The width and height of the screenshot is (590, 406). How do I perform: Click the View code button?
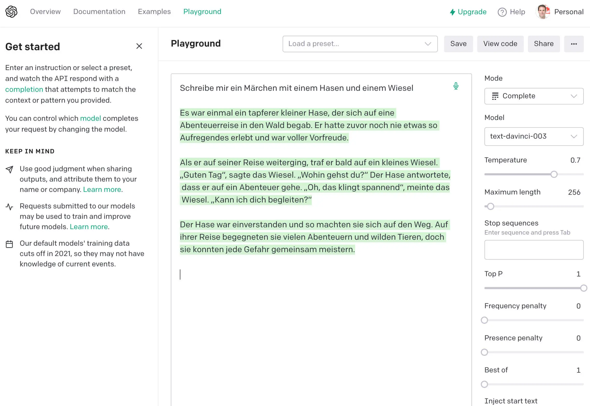(x=500, y=44)
